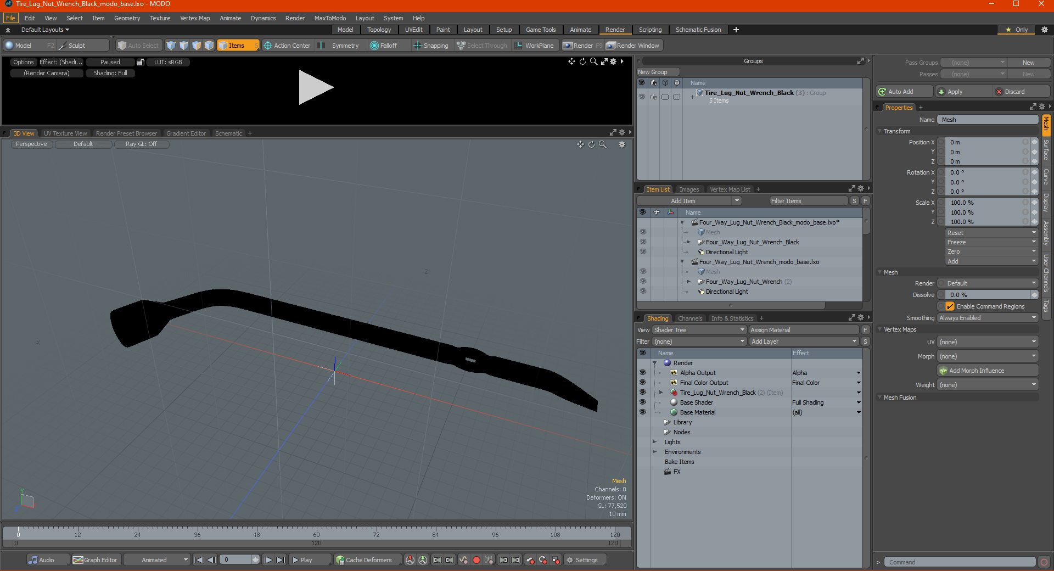The width and height of the screenshot is (1054, 571).
Task: Open Snapping options
Action: coord(431,46)
